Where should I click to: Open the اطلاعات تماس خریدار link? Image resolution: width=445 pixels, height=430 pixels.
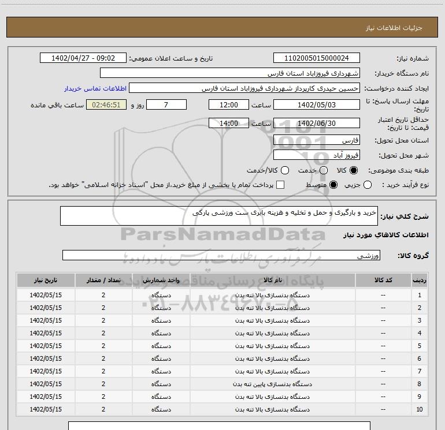pos(95,88)
